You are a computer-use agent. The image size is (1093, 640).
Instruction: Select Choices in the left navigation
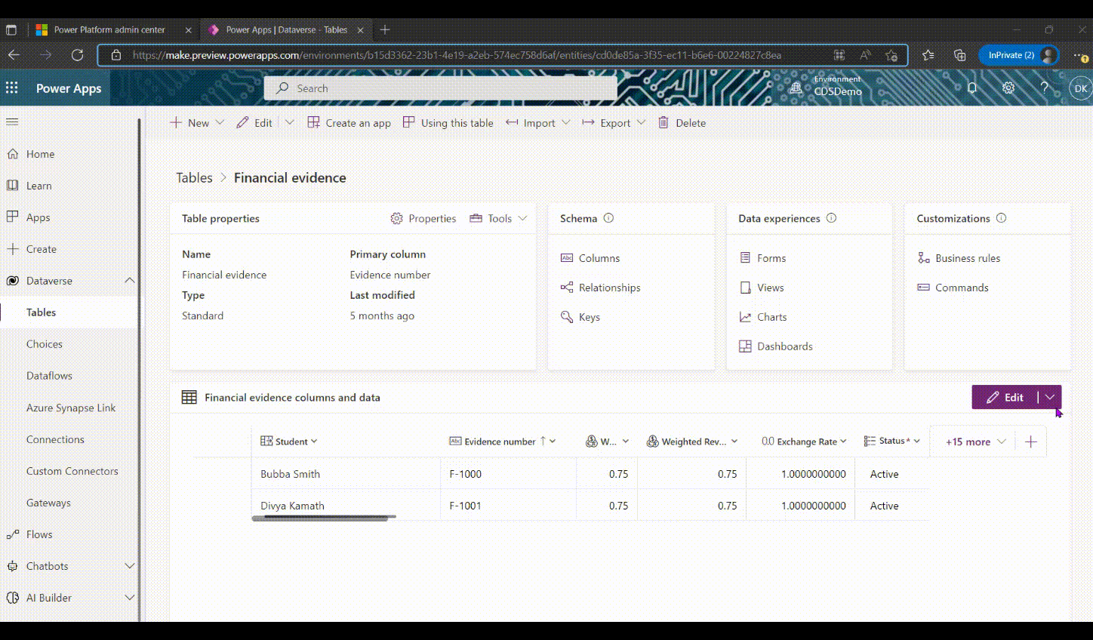click(45, 344)
